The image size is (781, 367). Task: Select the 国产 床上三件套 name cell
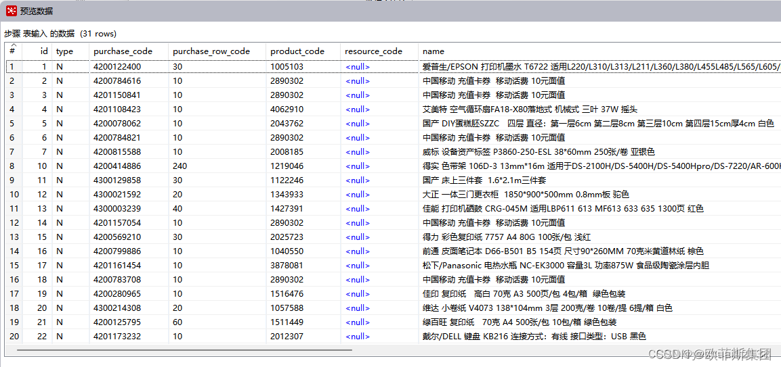tap(599, 180)
